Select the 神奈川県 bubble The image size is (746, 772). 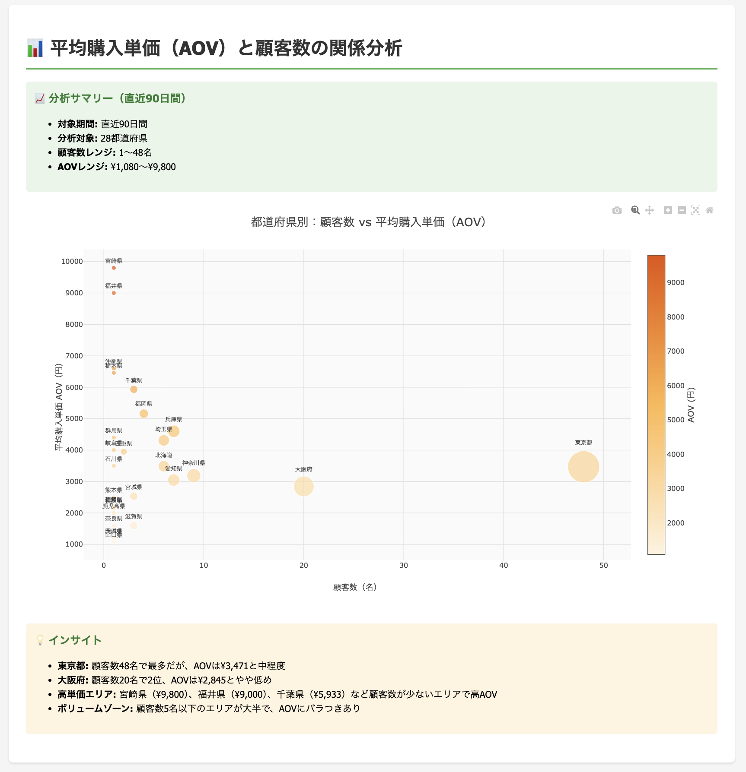[x=194, y=475]
